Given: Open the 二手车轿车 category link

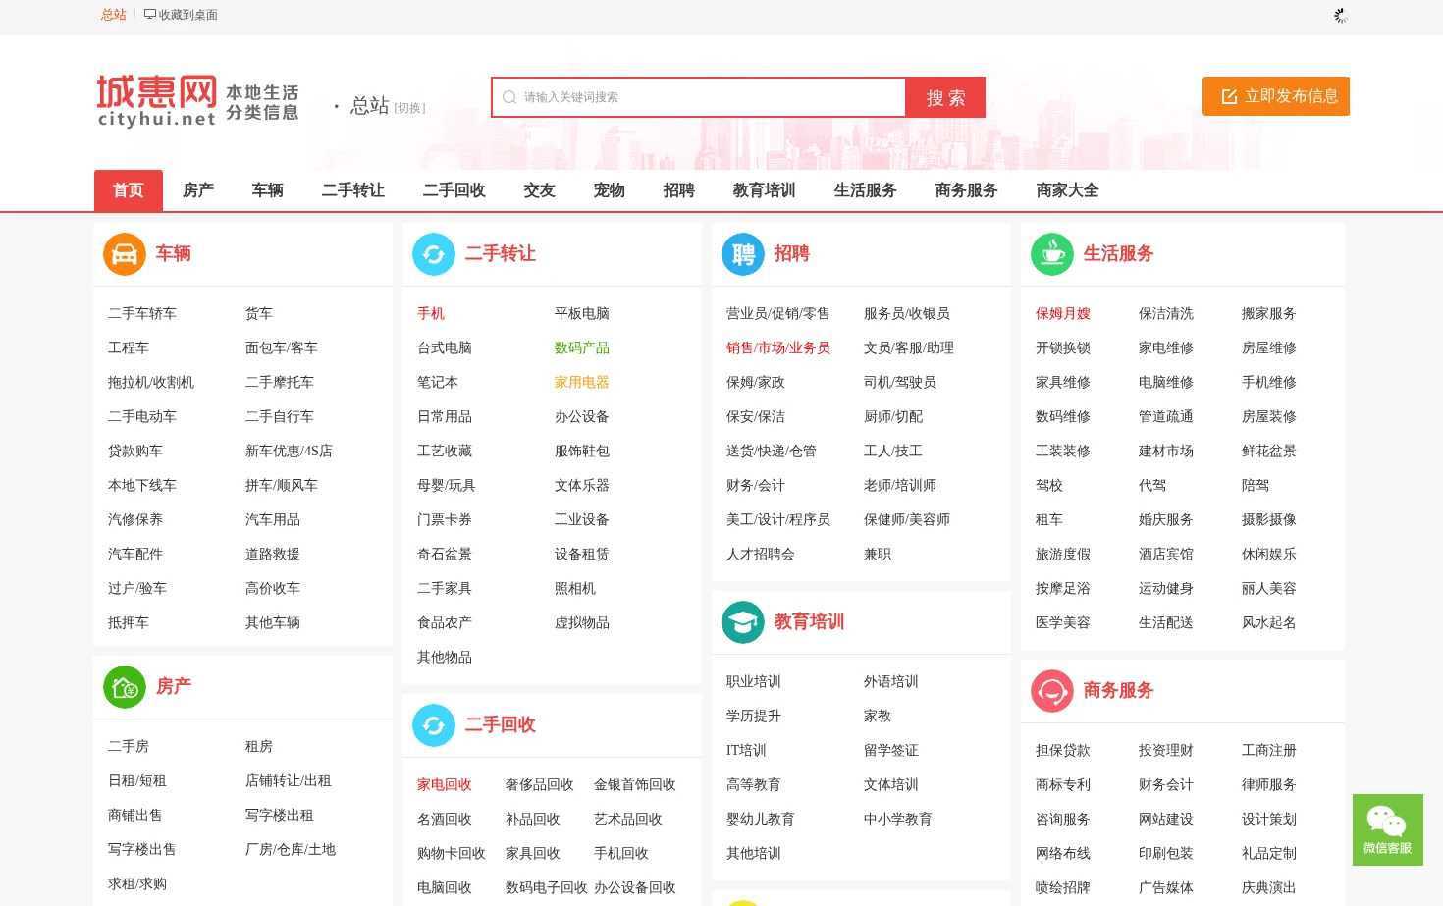Looking at the screenshot, I should [x=142, y=314].
